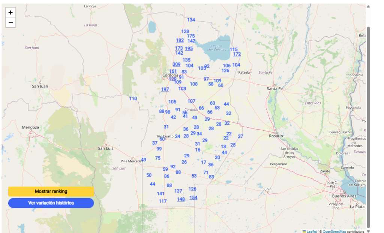Click the scrollbar down arrow
Viewport: 384px width, 233px height.
(x=368, y=231)
